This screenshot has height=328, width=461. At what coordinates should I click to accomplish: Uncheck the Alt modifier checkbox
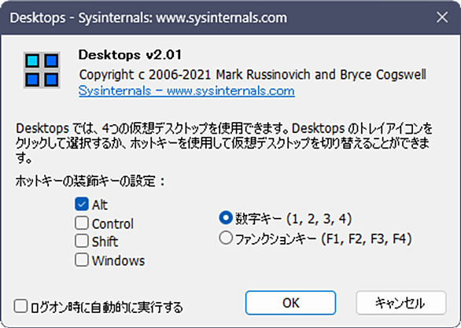pyautogui.click(x=82, y=205)
